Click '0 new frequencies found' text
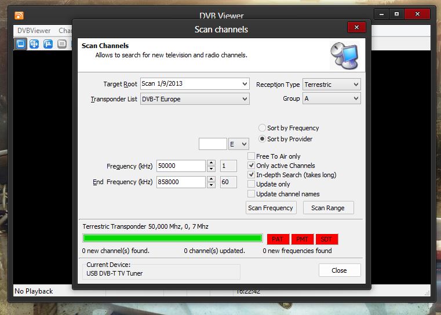The height and width of the screenshot is (315, 441). pyautogui.click(x=297, y=251)
